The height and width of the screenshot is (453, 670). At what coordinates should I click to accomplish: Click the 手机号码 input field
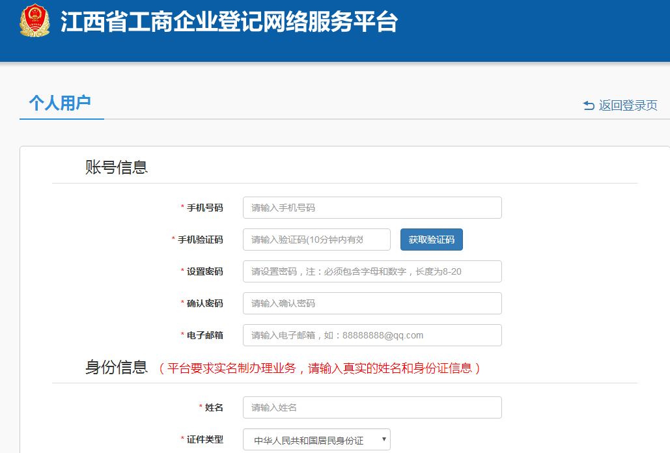372,208
